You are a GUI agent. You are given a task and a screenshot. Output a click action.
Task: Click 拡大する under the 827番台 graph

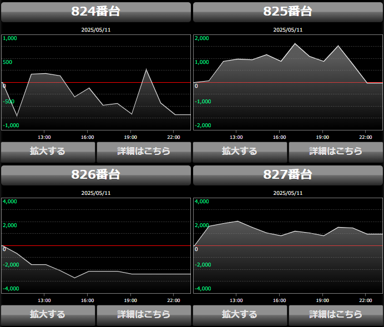click(240, 315)
